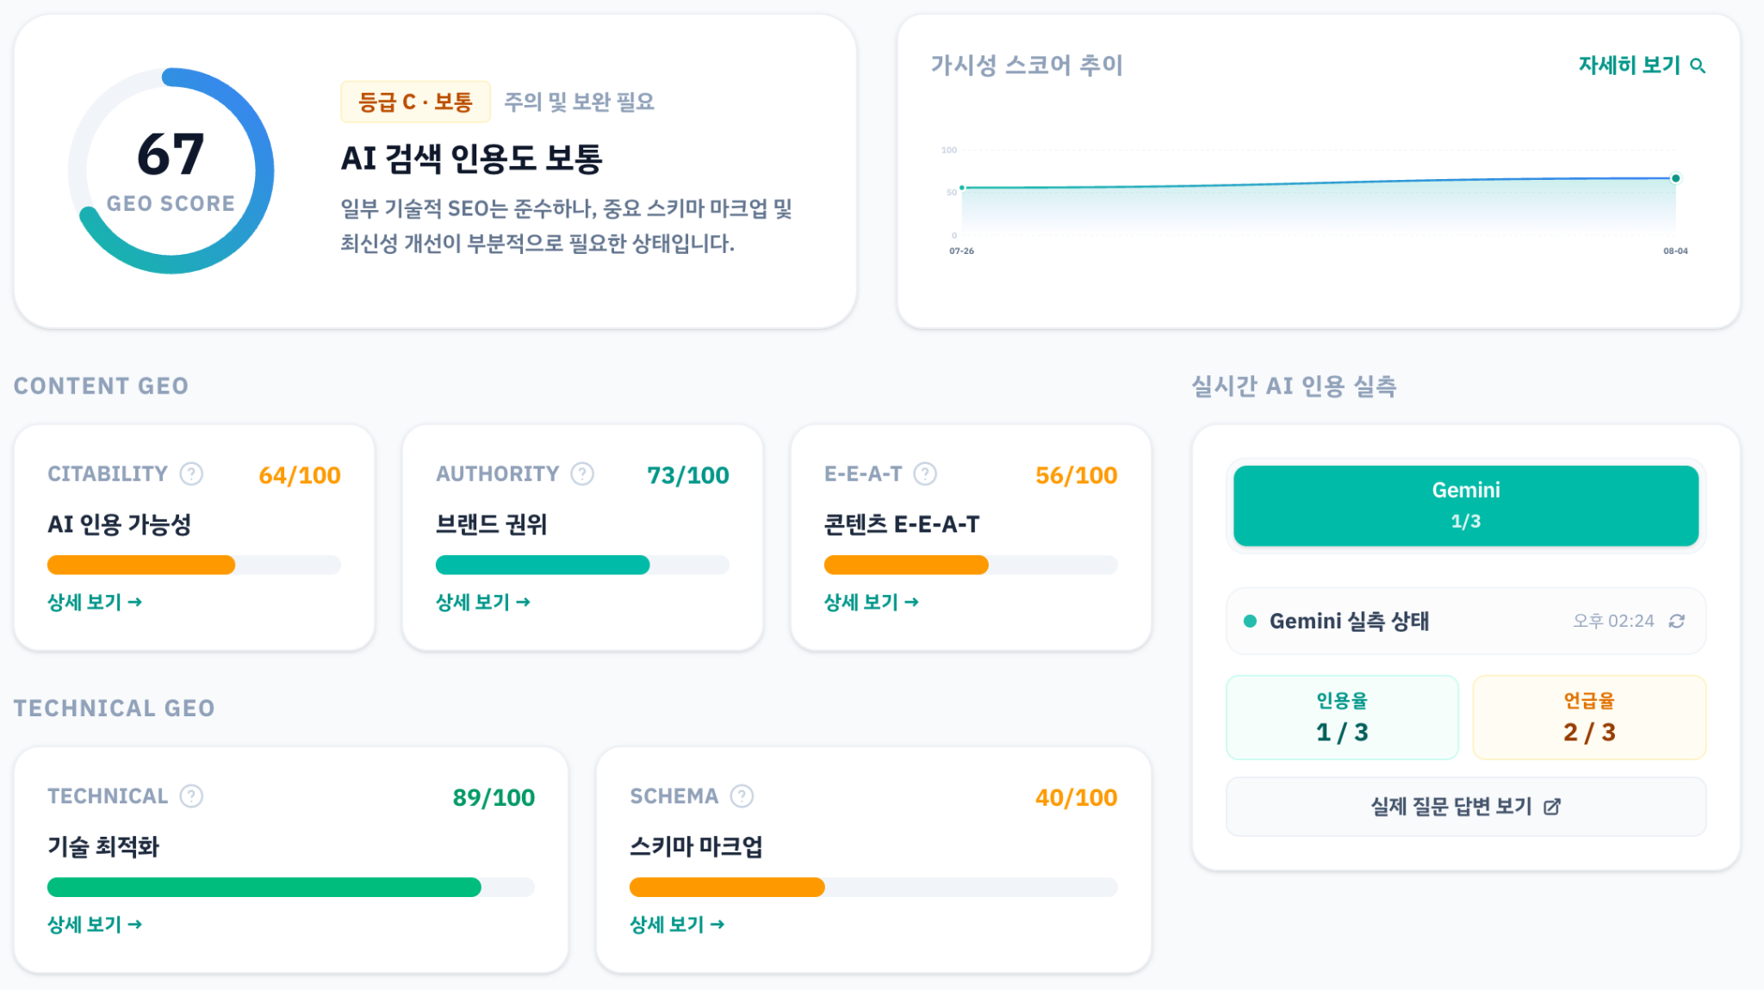Viewport: 1764px width, 990px height.
Task: Open 상세 보기 under 브랜드 권위
Action: point(483,602)
